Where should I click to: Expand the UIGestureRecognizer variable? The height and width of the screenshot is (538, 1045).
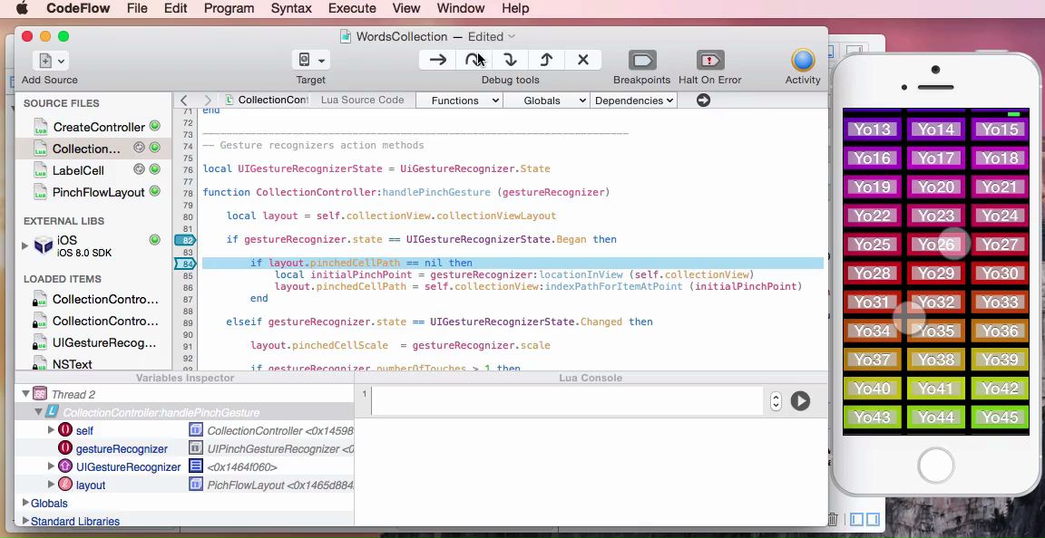point(52,466)
